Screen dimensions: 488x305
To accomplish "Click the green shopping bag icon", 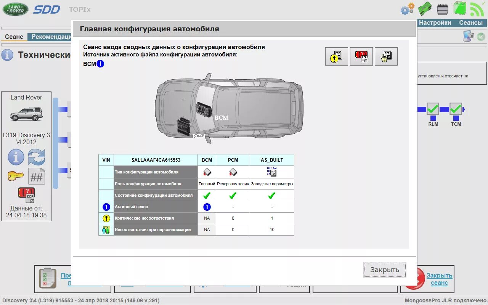I will coord(459,8).
